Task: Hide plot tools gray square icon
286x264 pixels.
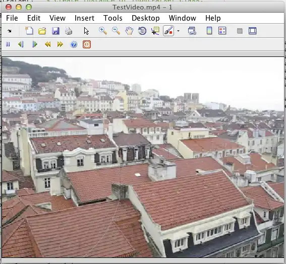Action: (x=240, y=31)
